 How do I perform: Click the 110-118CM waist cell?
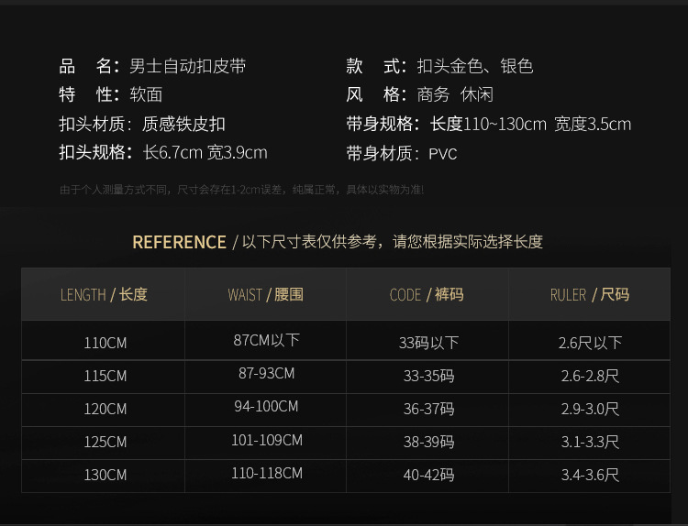[x=266, y=473]
